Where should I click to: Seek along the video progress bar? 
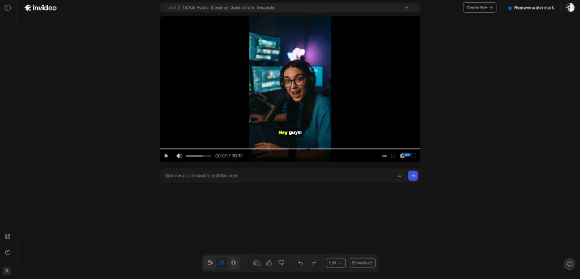289,149
